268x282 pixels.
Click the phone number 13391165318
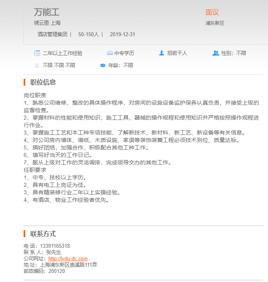55,246
